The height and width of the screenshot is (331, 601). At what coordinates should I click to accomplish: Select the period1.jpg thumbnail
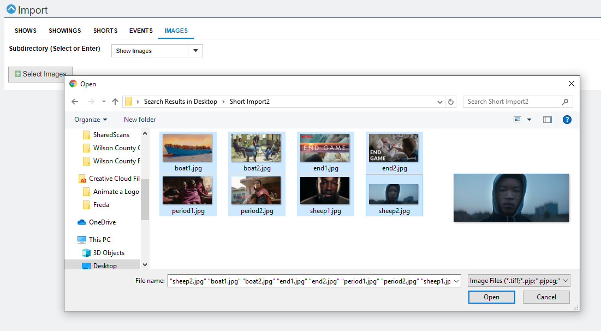click(x=188, y=195)
